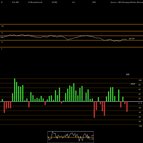This screenshot has width=143, height=143.
Task: Click the ') PIE' ticker symbol text
Action: (94, 2)
